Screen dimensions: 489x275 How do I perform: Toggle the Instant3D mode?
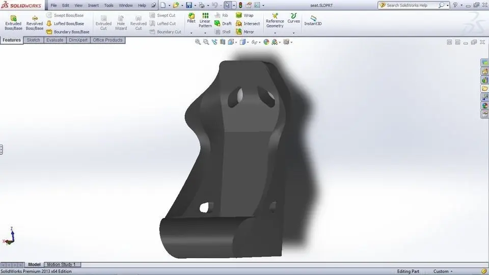[313, 20]
